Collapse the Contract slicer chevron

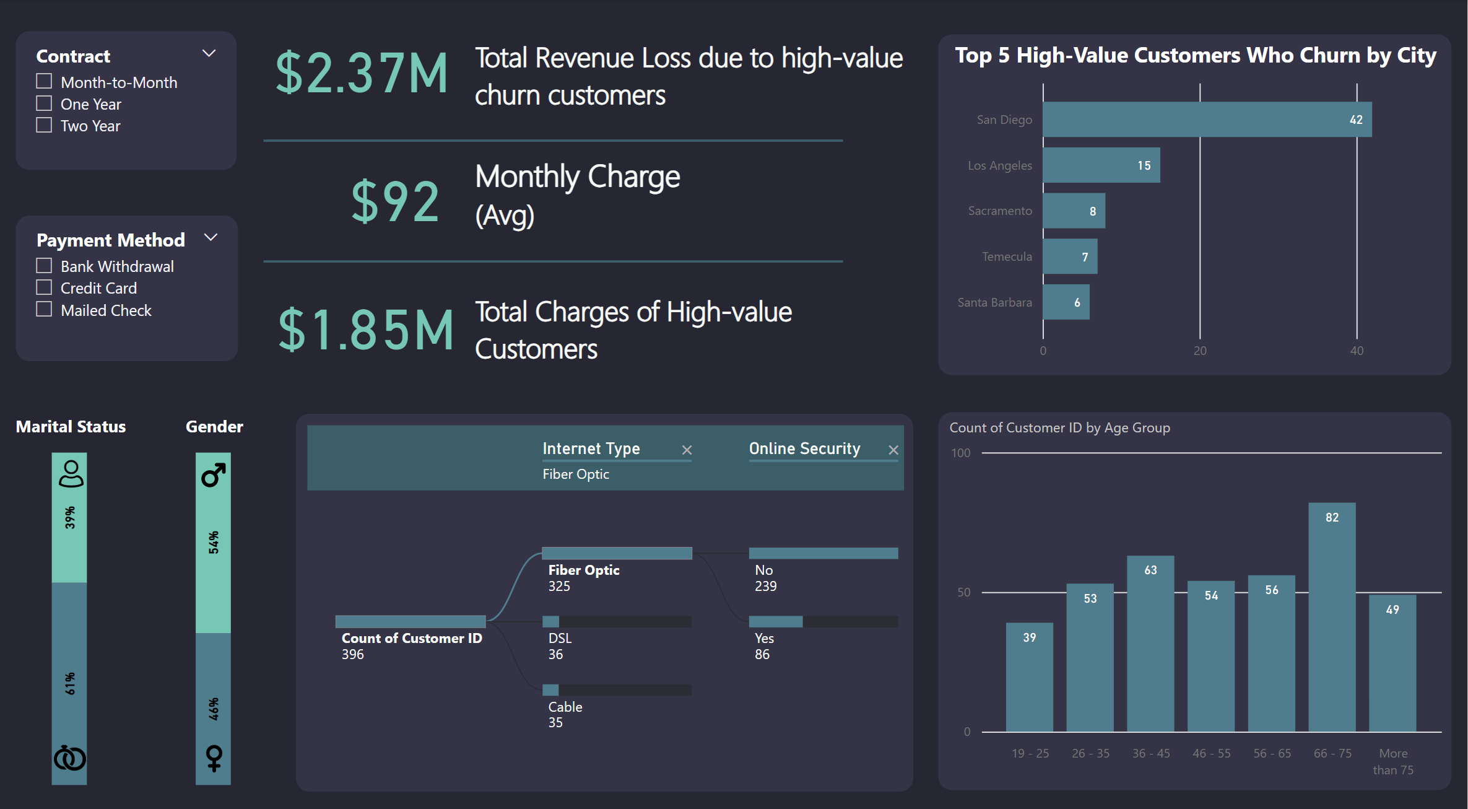point(209,54)
